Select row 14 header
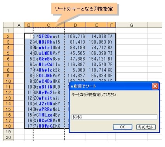The image size is (165, 147). tap(8, 103)
